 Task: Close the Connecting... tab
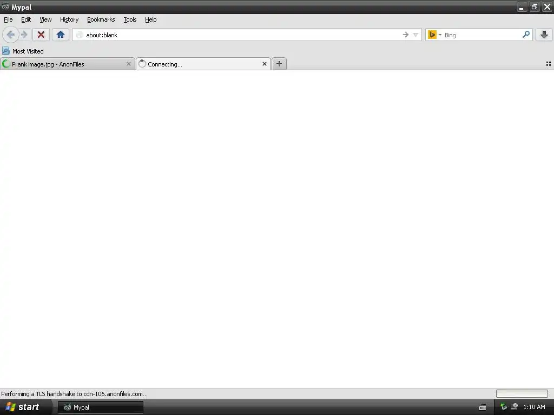[264, 64]
